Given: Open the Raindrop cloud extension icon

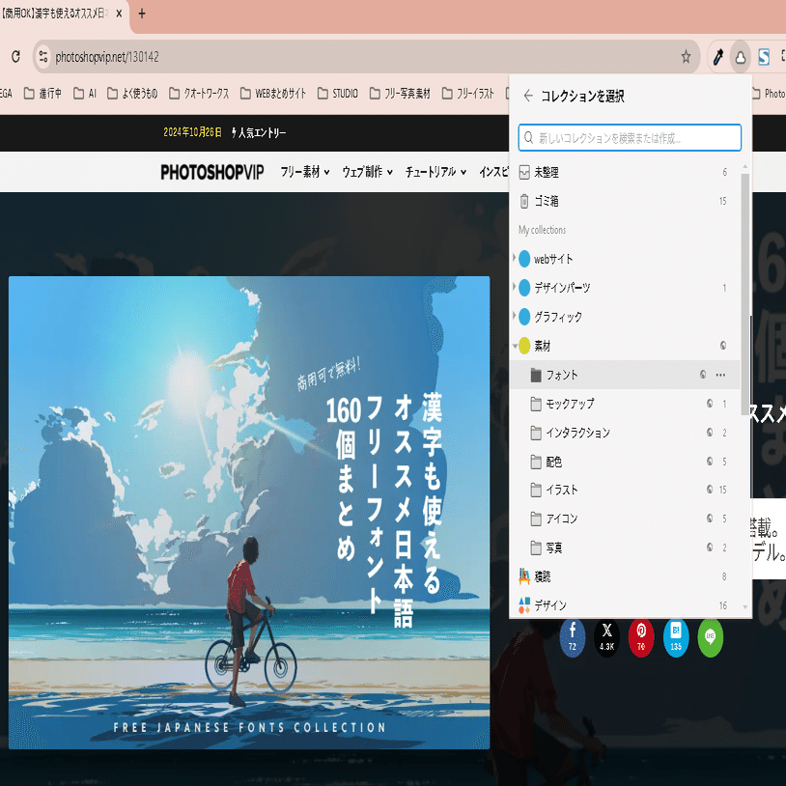Looking at the screenshot, I should [741, 57].
